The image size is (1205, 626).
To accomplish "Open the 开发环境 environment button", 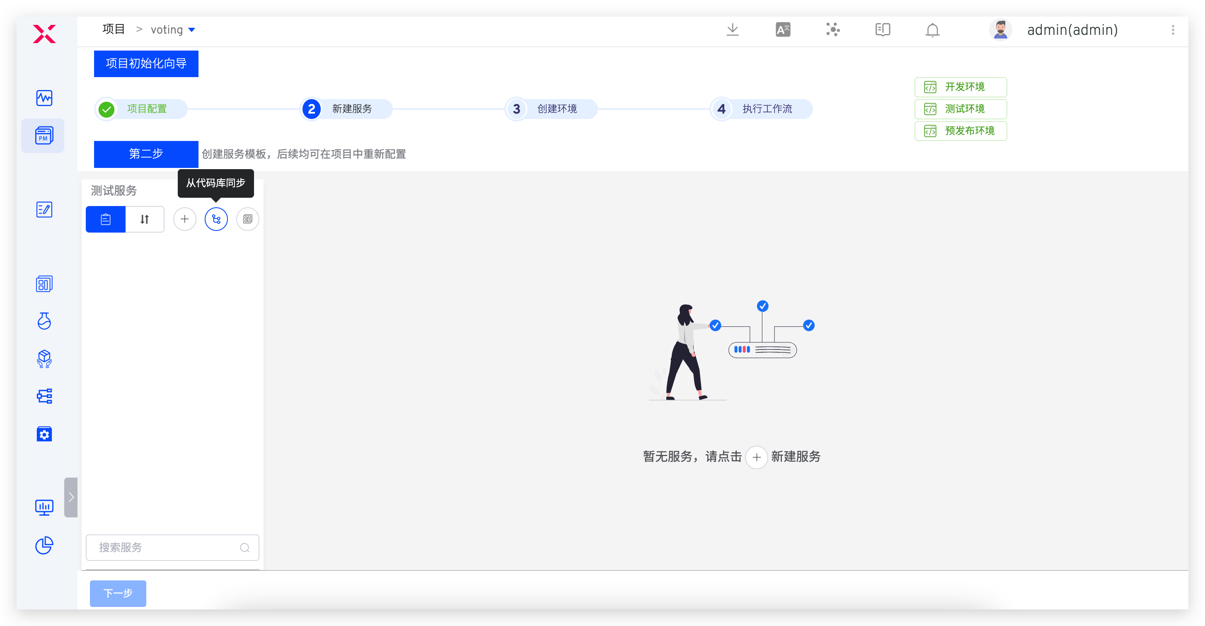I will click(x=961, y=87).
